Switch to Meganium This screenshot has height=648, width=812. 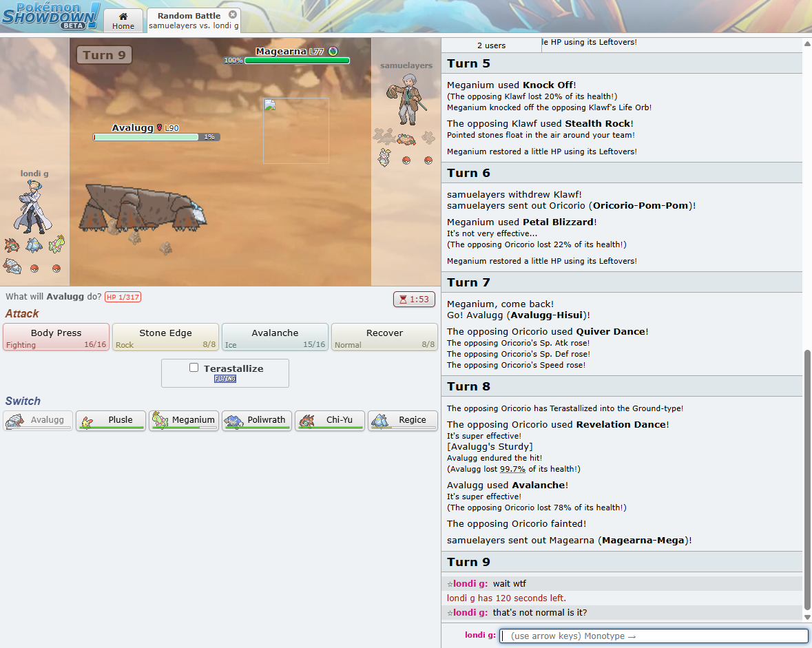(x=184, y=420)
